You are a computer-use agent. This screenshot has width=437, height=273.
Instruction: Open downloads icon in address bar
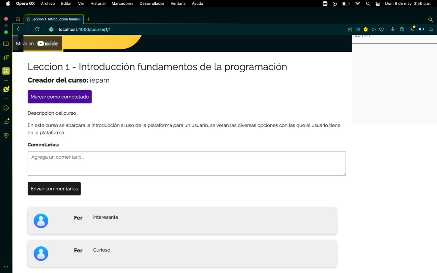coord(412,29)
